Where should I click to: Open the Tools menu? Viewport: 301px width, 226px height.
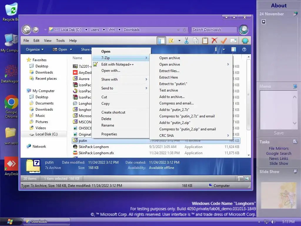point(60,41)
